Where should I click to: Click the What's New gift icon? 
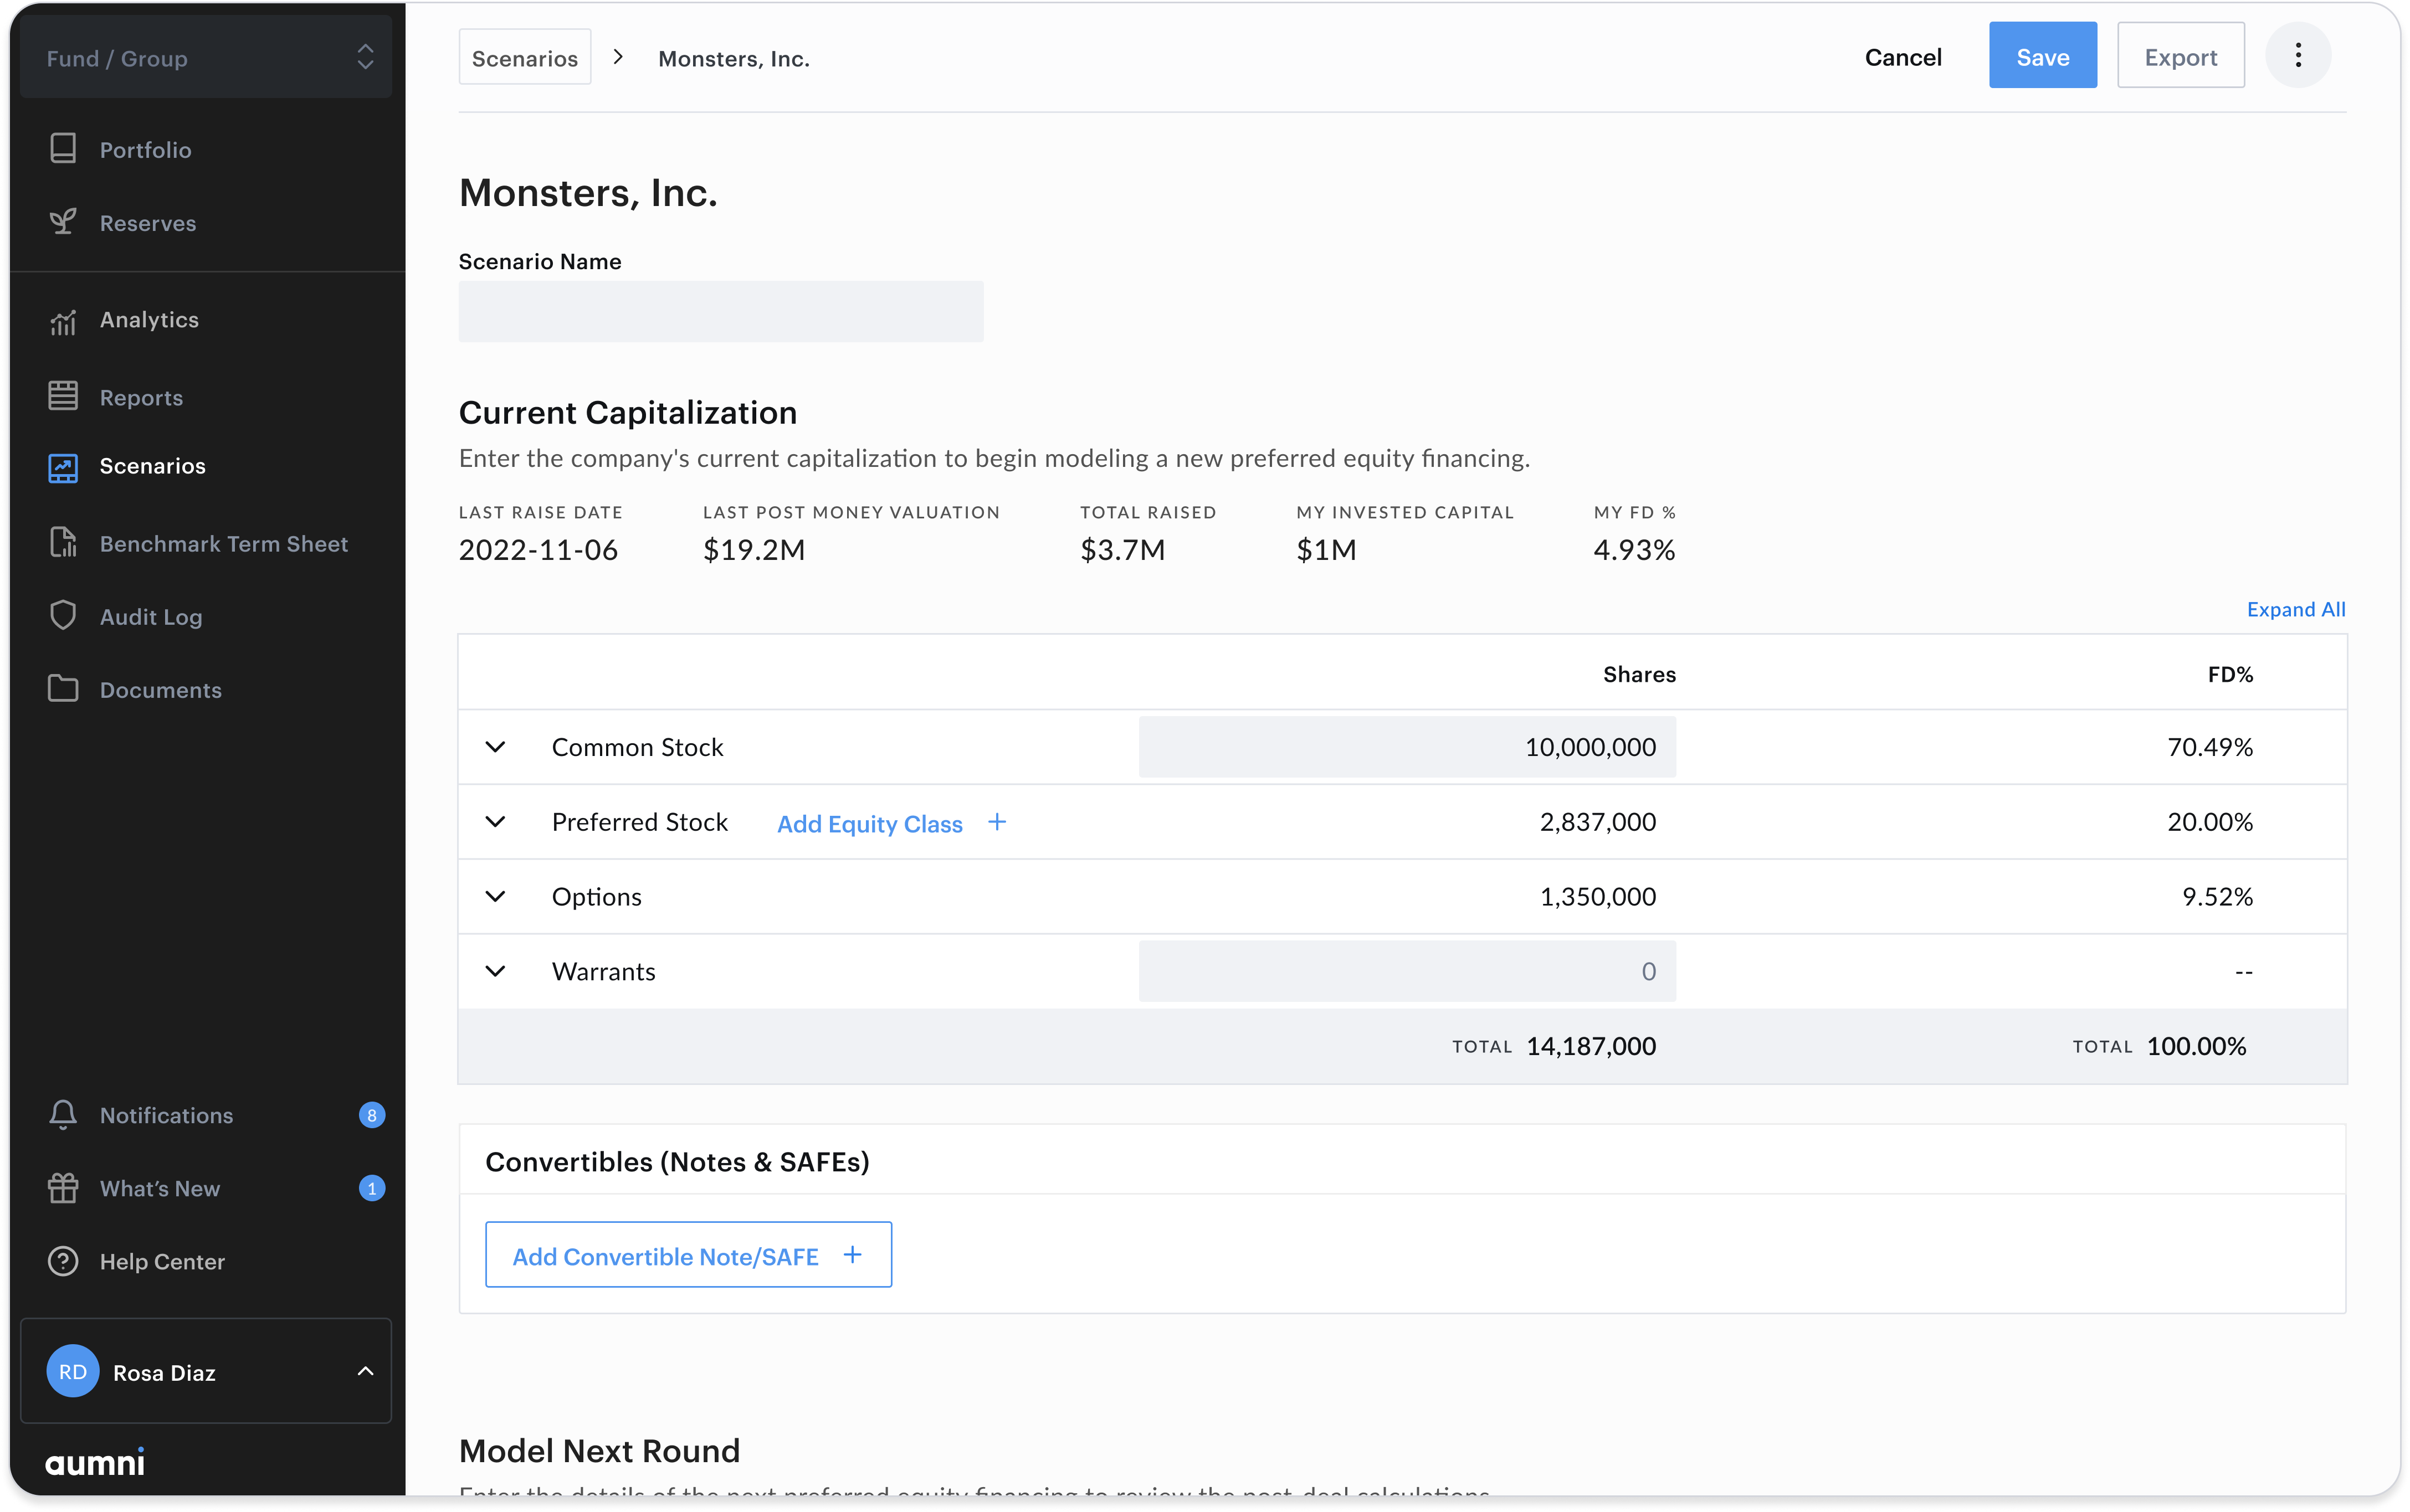pos(63,1188)
